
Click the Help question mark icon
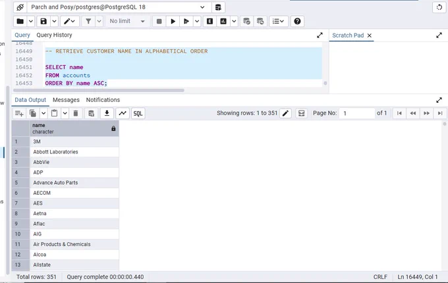point(297,21)
